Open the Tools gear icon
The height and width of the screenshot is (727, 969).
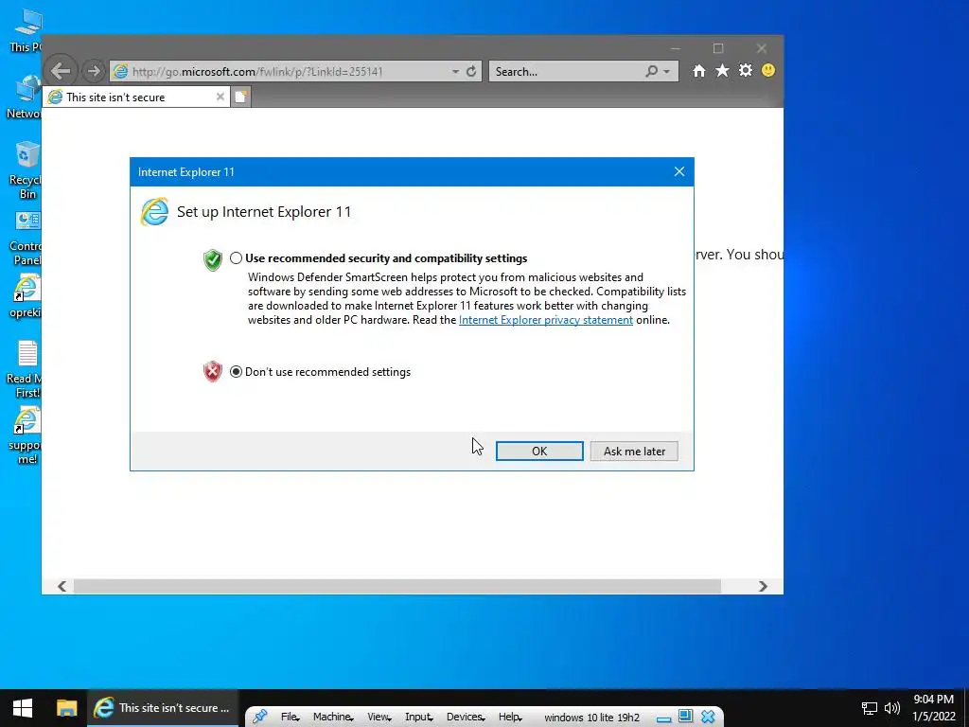click(746, 70)
